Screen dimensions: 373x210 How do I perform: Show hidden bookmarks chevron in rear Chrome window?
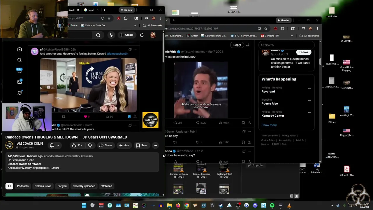[292, 36]
